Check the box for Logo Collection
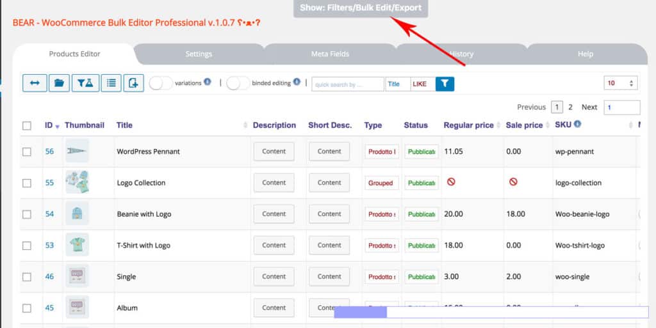This screenshot has width=656, height=328. point(27,184)
